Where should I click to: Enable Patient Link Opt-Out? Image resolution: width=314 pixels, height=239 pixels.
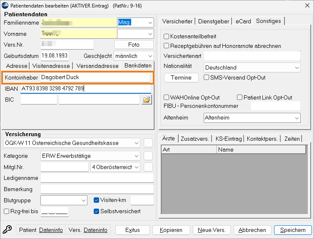click(239, 97)
